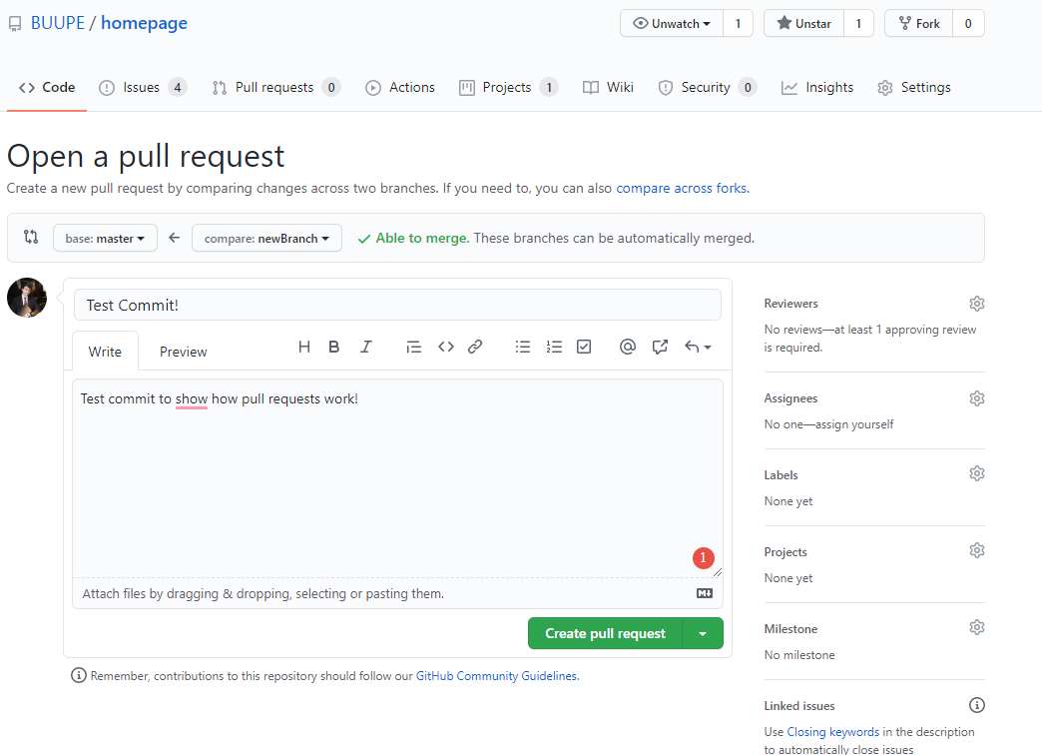
Task: Switch to the Preview tab
Action: click(184, 352)
